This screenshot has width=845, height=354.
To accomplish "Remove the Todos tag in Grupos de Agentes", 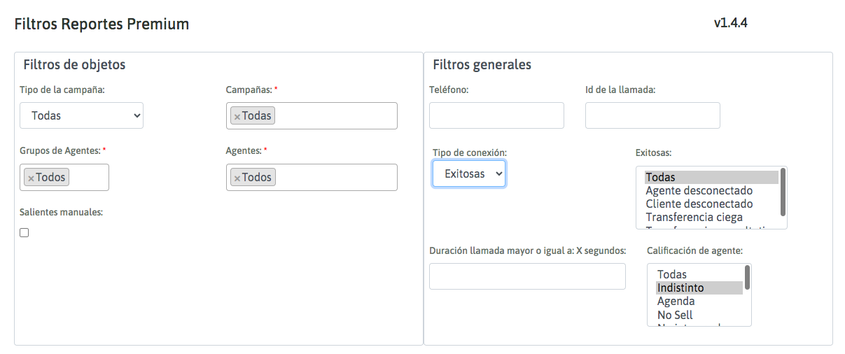I will pyautogui.click(x=31, y=178).
